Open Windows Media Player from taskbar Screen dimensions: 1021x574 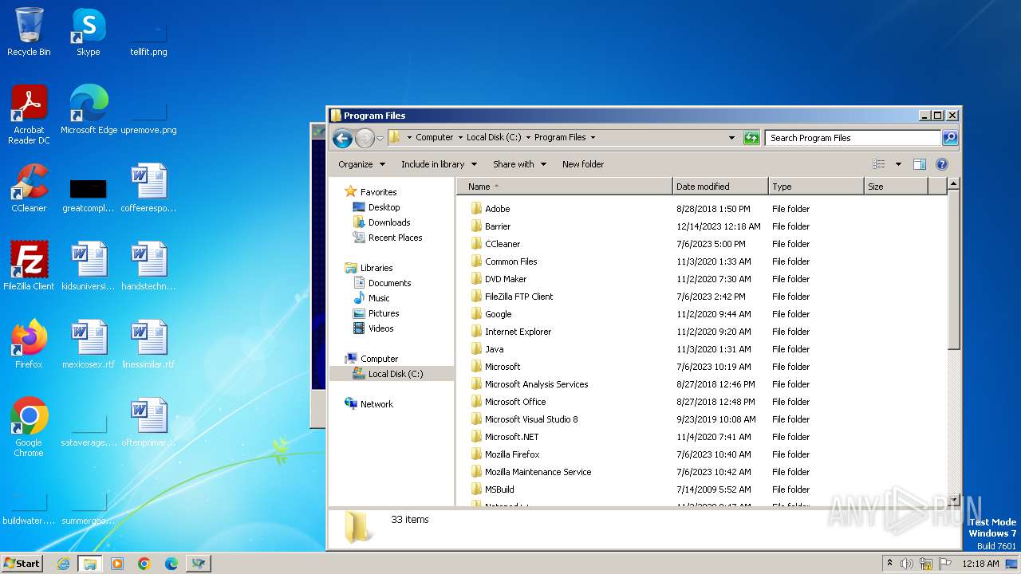tap(117, 564)
